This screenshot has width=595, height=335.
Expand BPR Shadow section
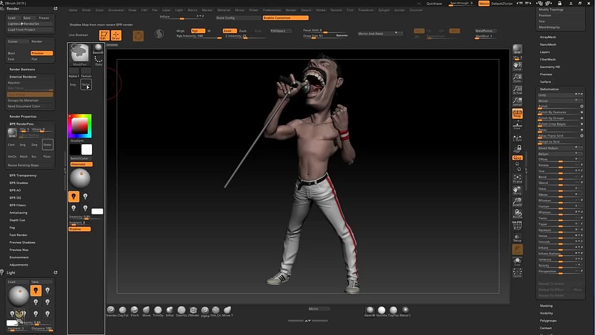tap(19, 183)
